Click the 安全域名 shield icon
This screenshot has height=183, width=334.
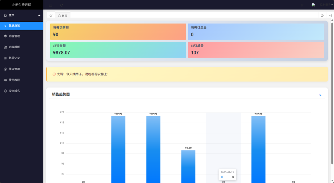pyautogui.click(x=5, y=91)
